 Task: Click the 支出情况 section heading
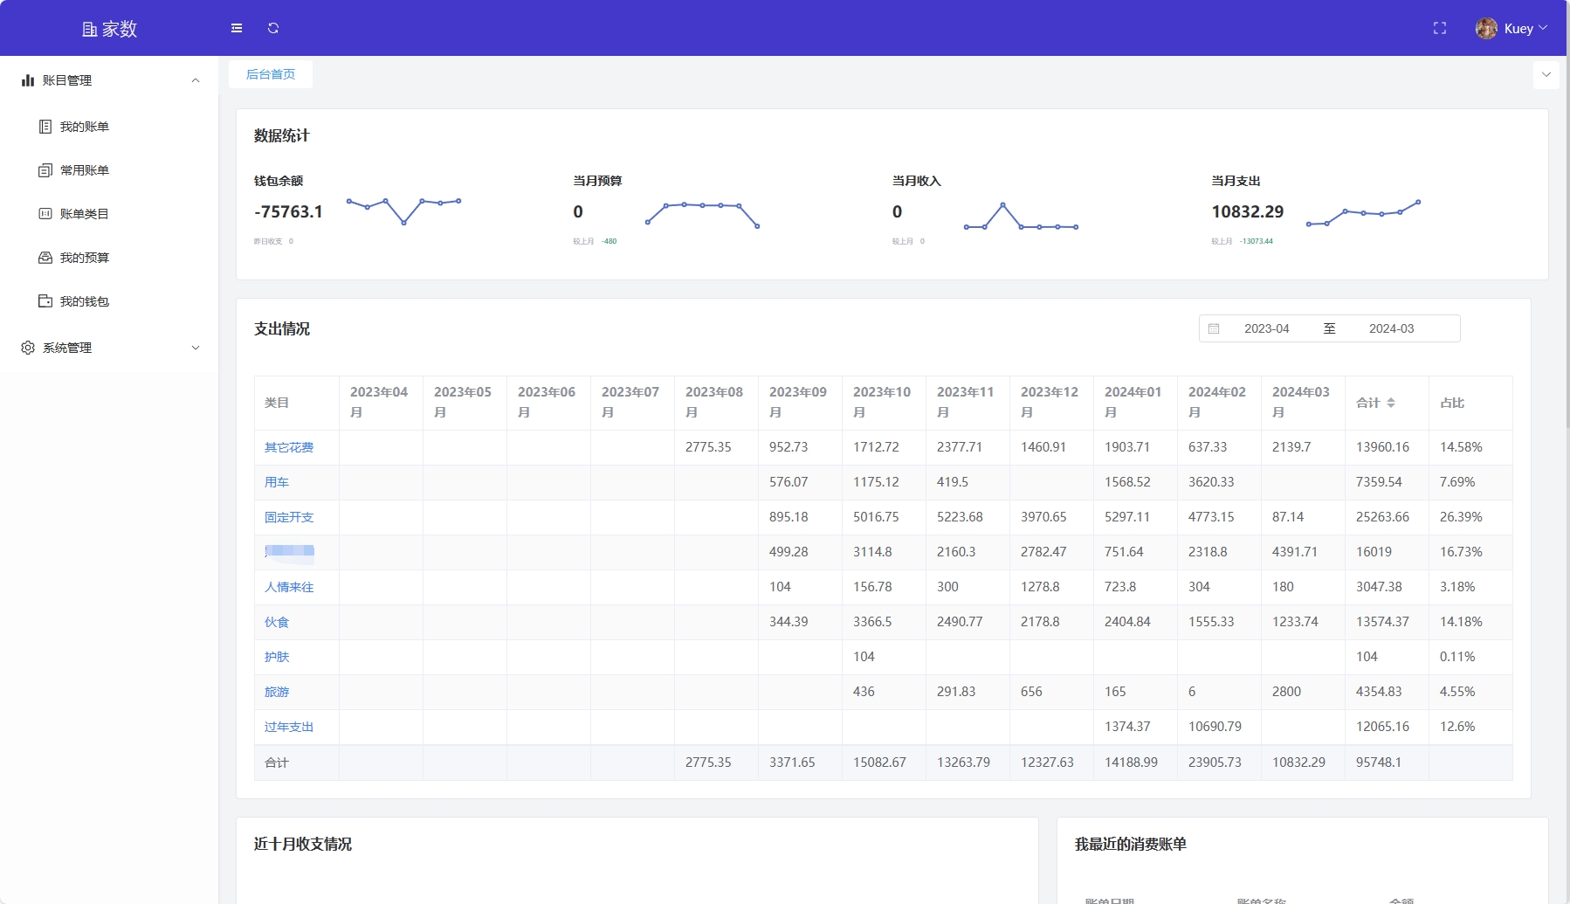pos(282,329)
